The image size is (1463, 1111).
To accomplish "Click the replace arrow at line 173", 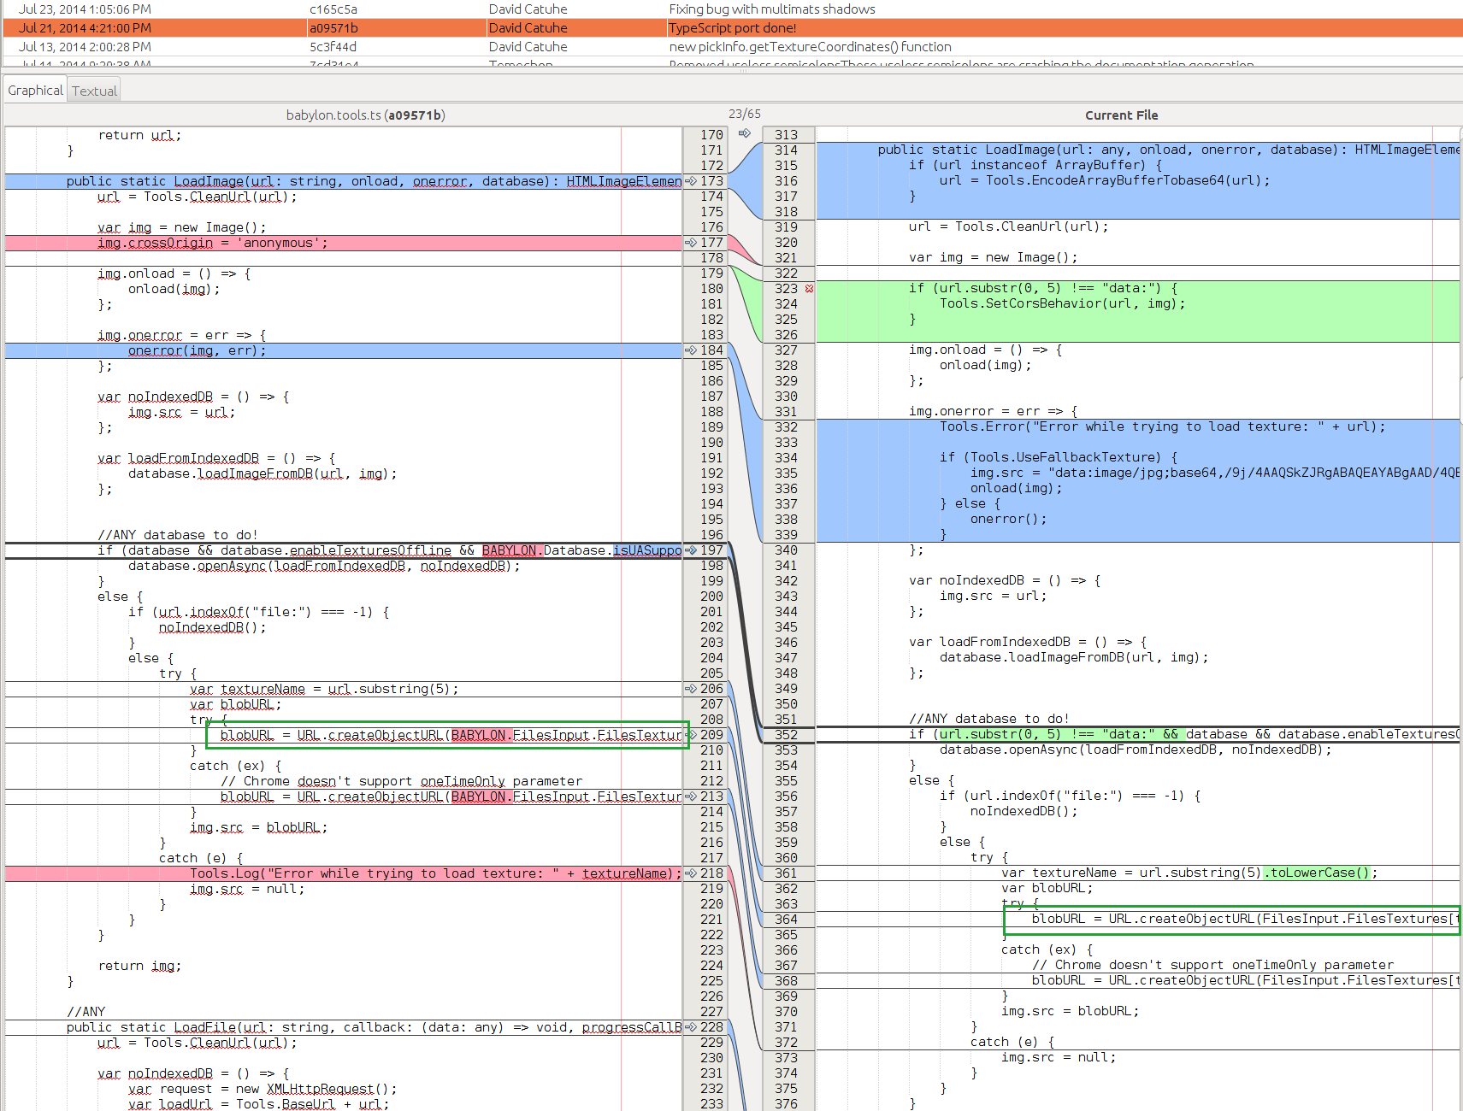I will click(x=691, y=181).
